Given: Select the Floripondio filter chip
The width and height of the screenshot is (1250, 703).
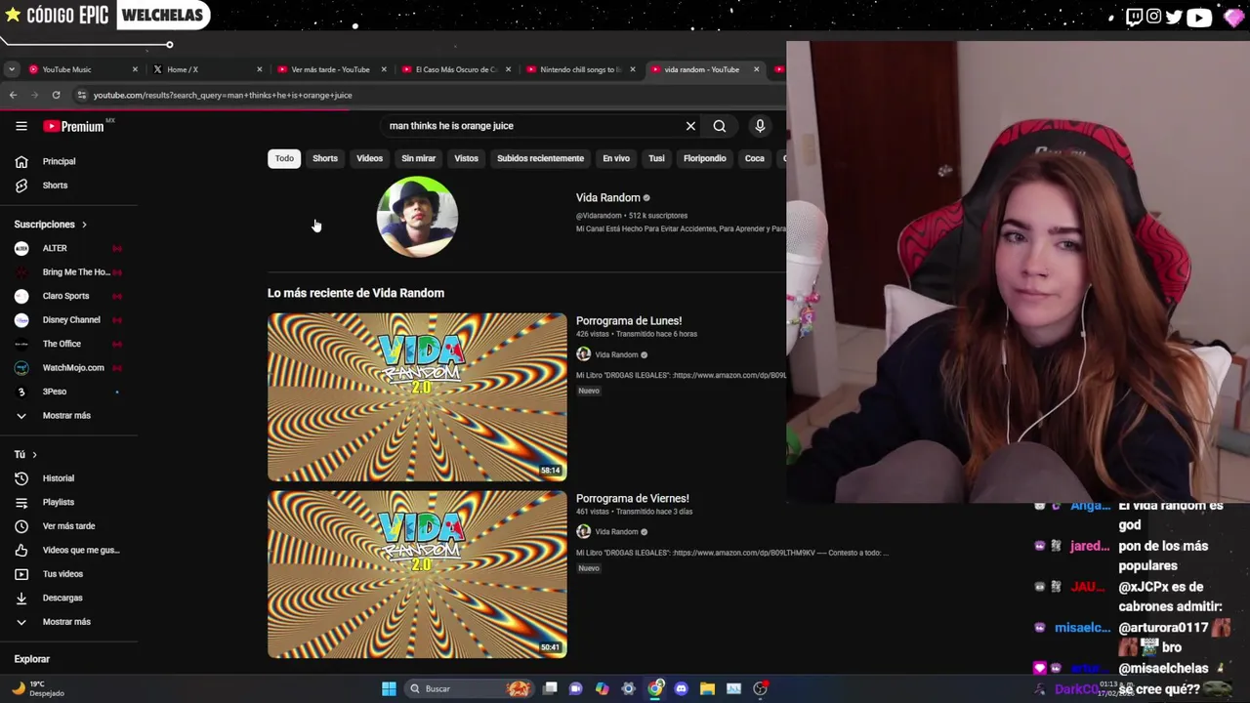Looking at the screenshot, I should coord(705,158).
